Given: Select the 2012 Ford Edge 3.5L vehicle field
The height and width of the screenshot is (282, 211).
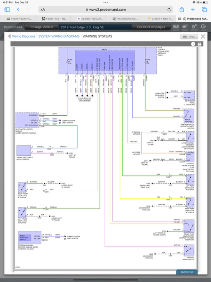Looking at the screenshot, I should [x=95, y=27].
